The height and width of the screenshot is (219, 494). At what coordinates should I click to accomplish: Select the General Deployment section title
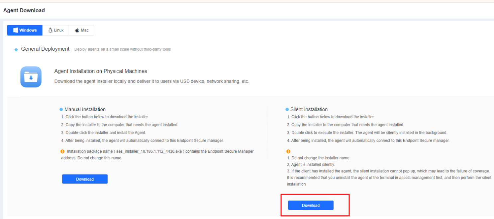click(x=45, y=49)
